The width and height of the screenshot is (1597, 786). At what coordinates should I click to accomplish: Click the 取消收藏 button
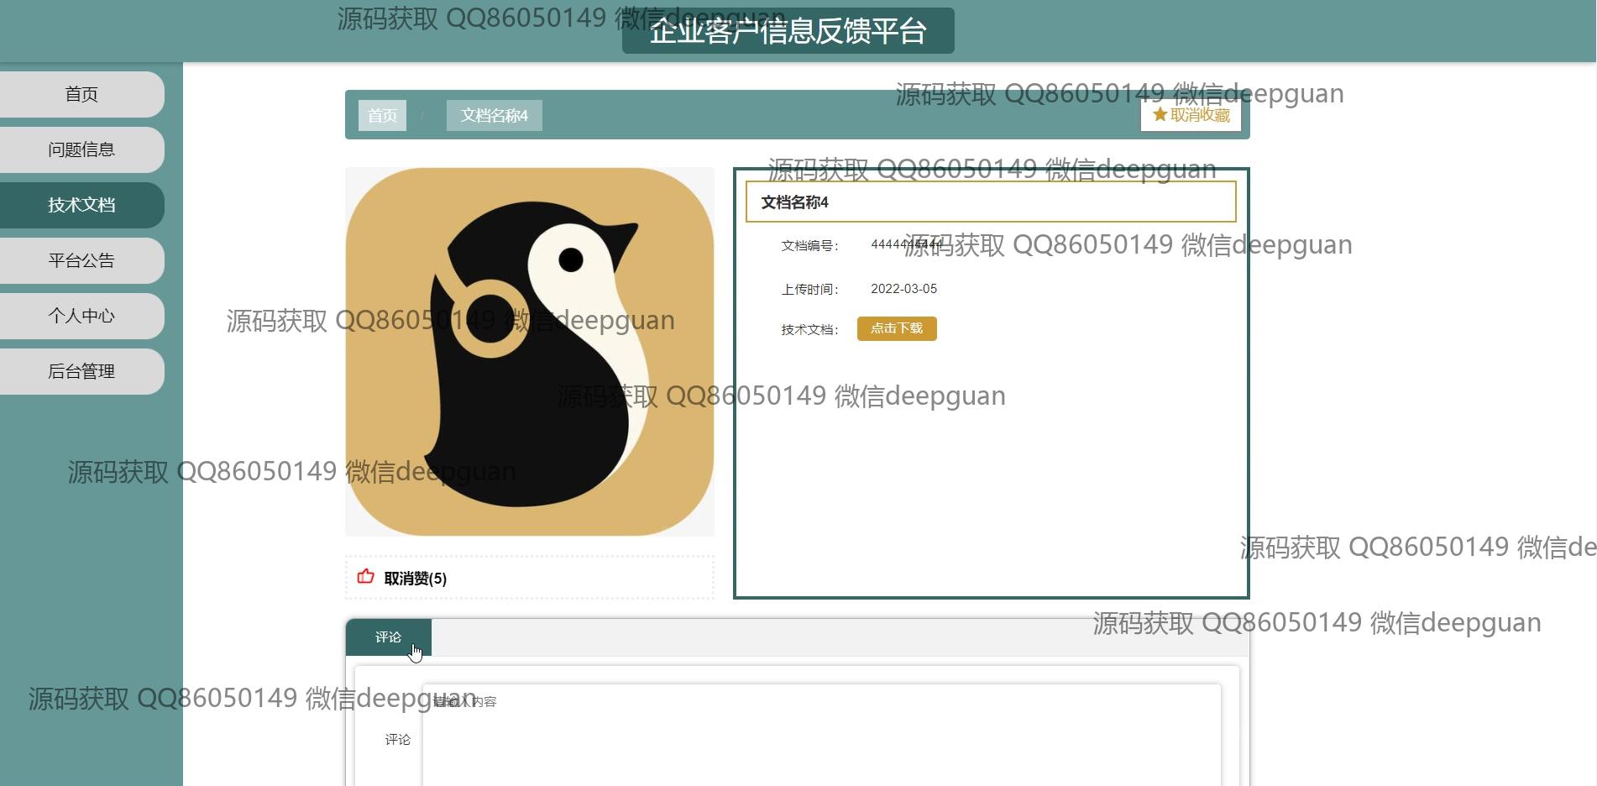[1191, 115]
